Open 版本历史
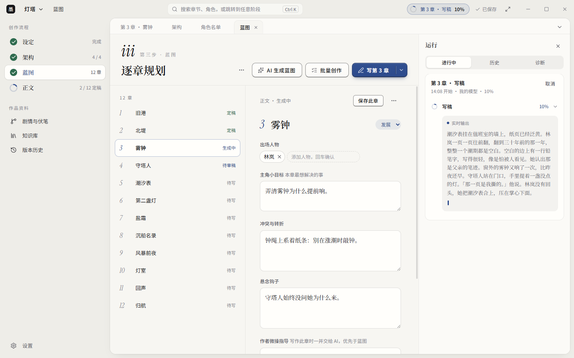Image resolution: width=574 pixels, height=358 pixels. click(x=55, y=150)
